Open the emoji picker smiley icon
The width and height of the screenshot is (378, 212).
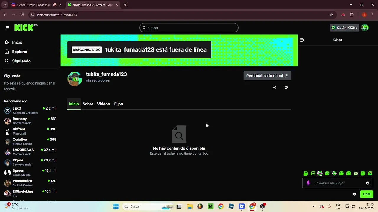(x=368, y=183)
